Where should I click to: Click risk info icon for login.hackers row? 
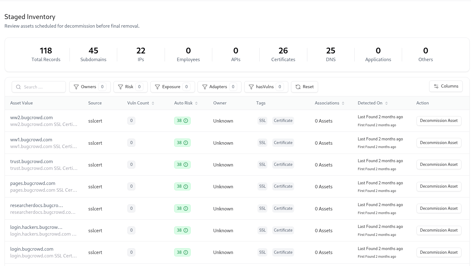click(186, 230)
